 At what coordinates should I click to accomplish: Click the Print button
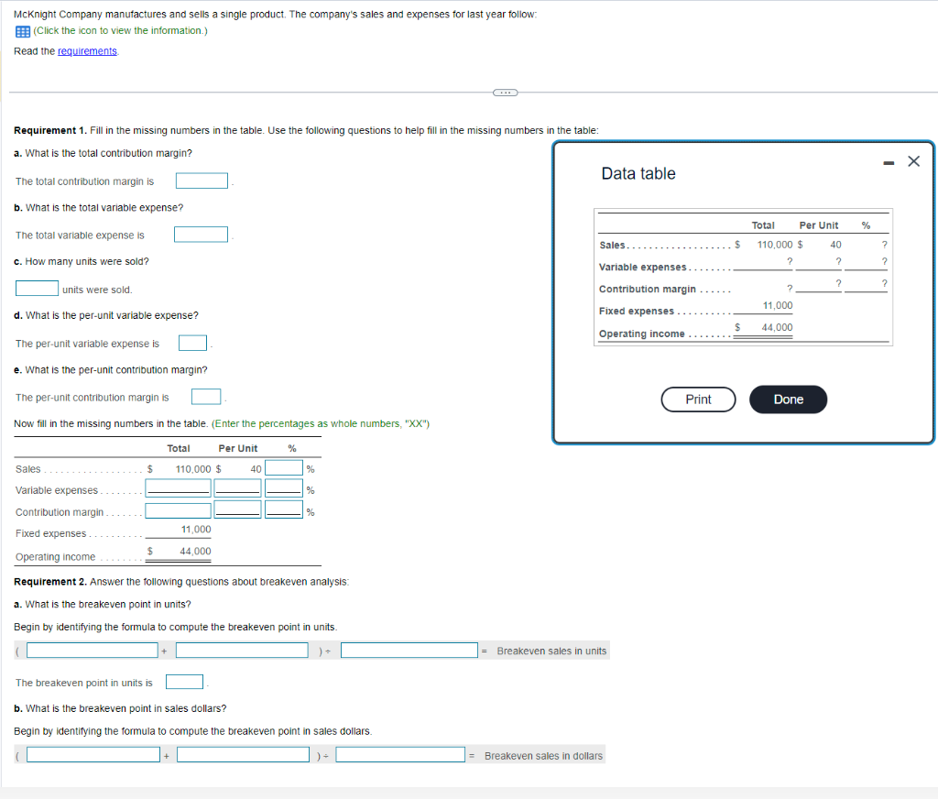click(698, 399)
